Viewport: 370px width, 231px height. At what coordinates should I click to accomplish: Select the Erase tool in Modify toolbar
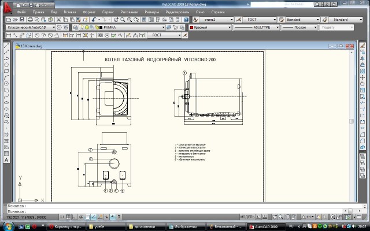pos(362,46)
